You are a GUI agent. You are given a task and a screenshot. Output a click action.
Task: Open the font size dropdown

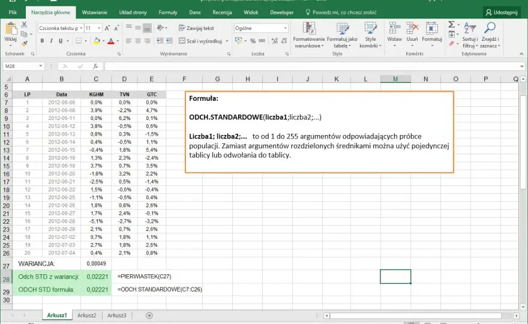99,28
